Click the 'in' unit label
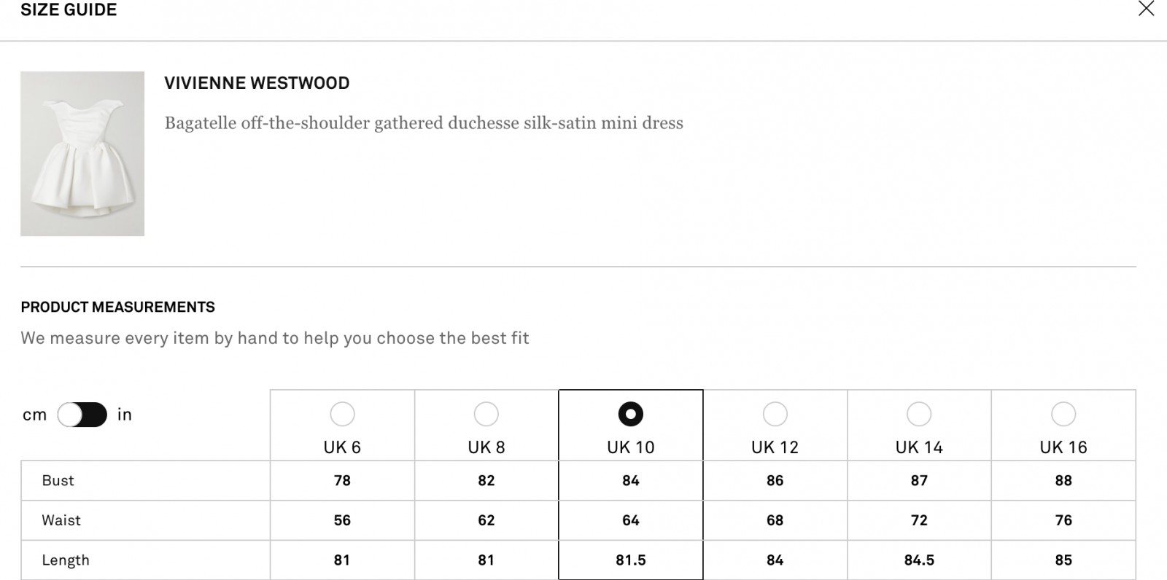The image size is (1167, 580). coord(125,415)
